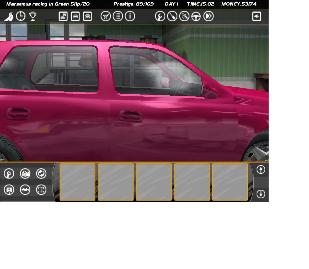The image size is (309, 269).
Task: Select the screwdriver tool icon
Action: pos(172,16)
